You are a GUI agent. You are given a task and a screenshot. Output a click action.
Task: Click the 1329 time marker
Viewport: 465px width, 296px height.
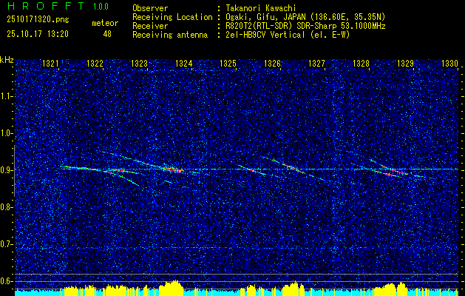pos(405,63)
